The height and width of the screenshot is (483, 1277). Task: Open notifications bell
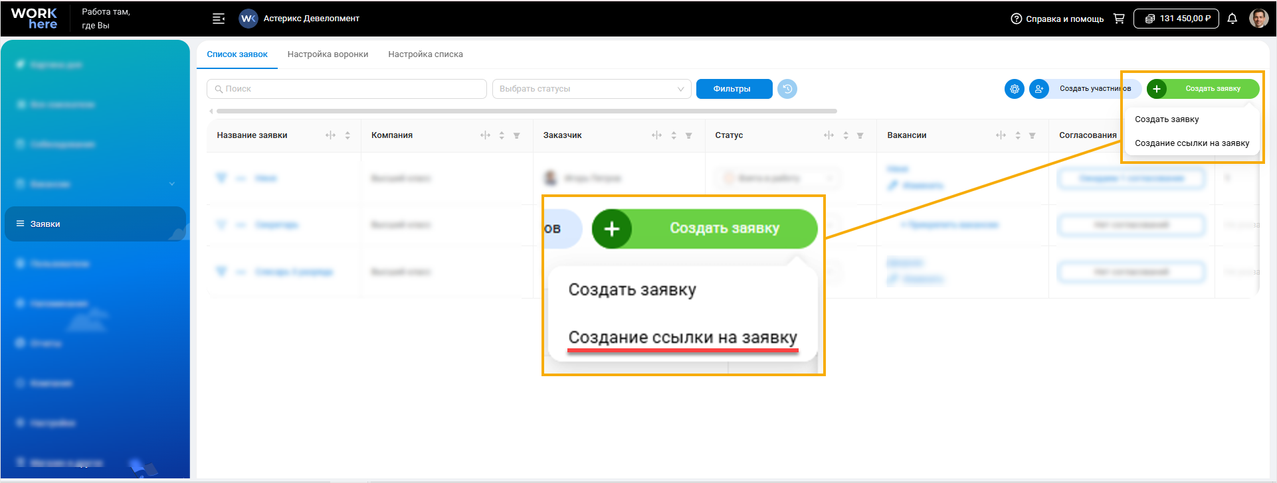1232,19
